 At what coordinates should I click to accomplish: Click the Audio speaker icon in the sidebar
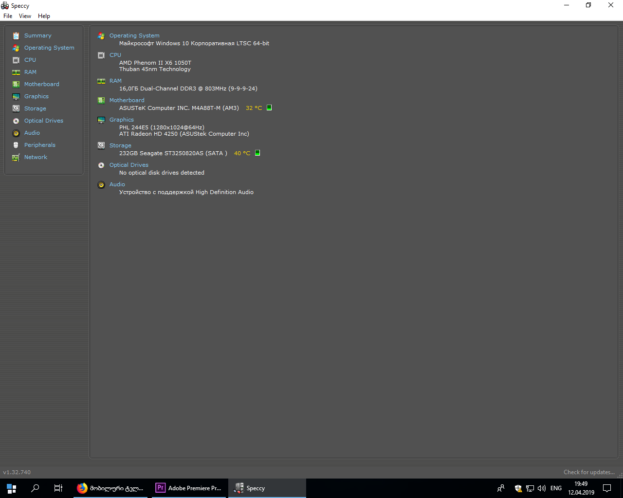[x=16, y=133]
